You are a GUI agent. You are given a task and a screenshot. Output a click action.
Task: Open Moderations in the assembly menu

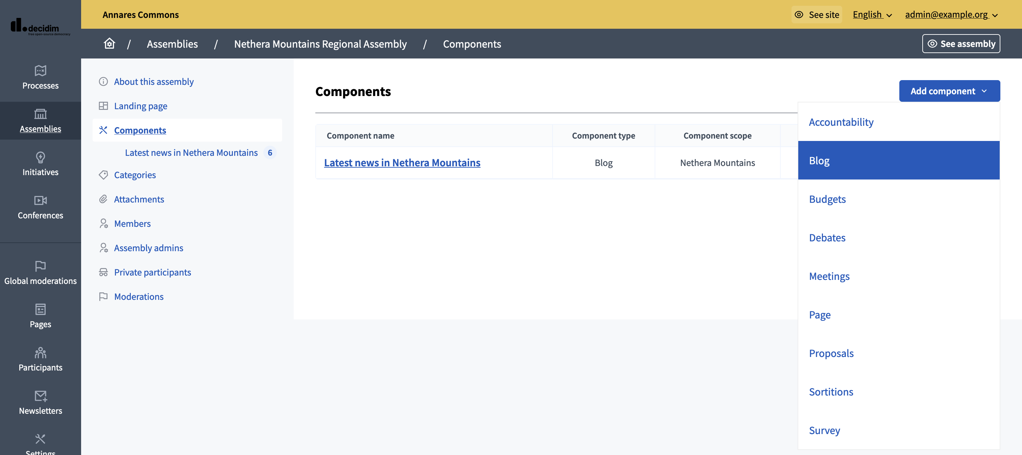(139, 296)
